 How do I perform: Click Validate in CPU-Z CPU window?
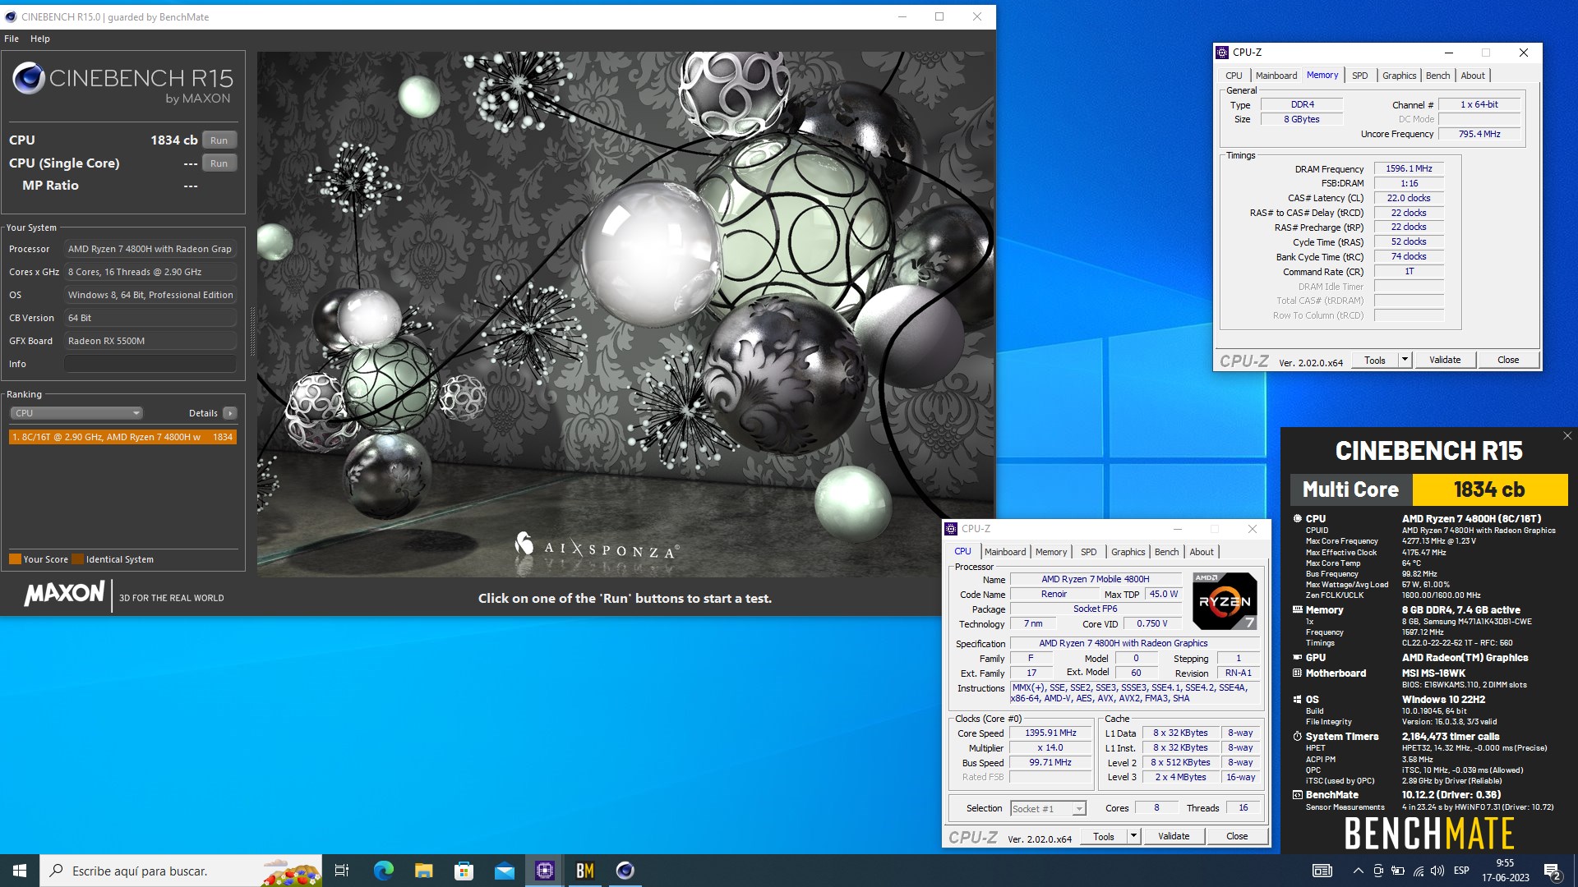(x=1174, y=836)
